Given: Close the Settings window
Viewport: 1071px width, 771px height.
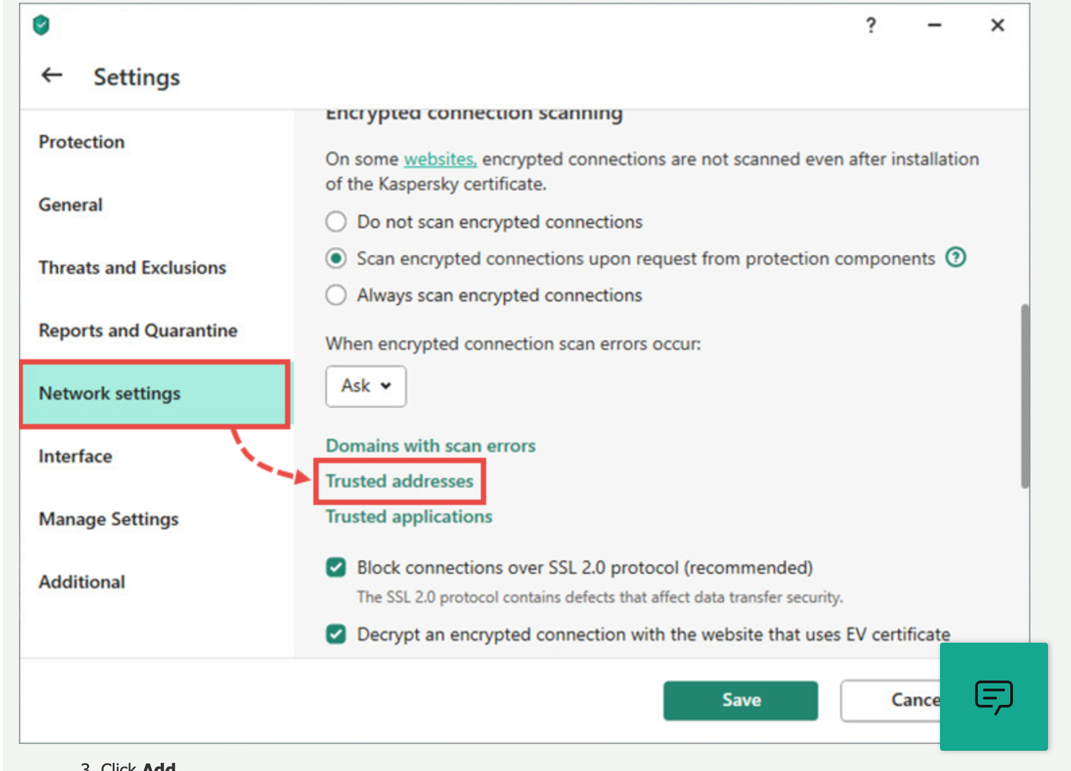Looking at the screenshot, I should tap(997, 26).
